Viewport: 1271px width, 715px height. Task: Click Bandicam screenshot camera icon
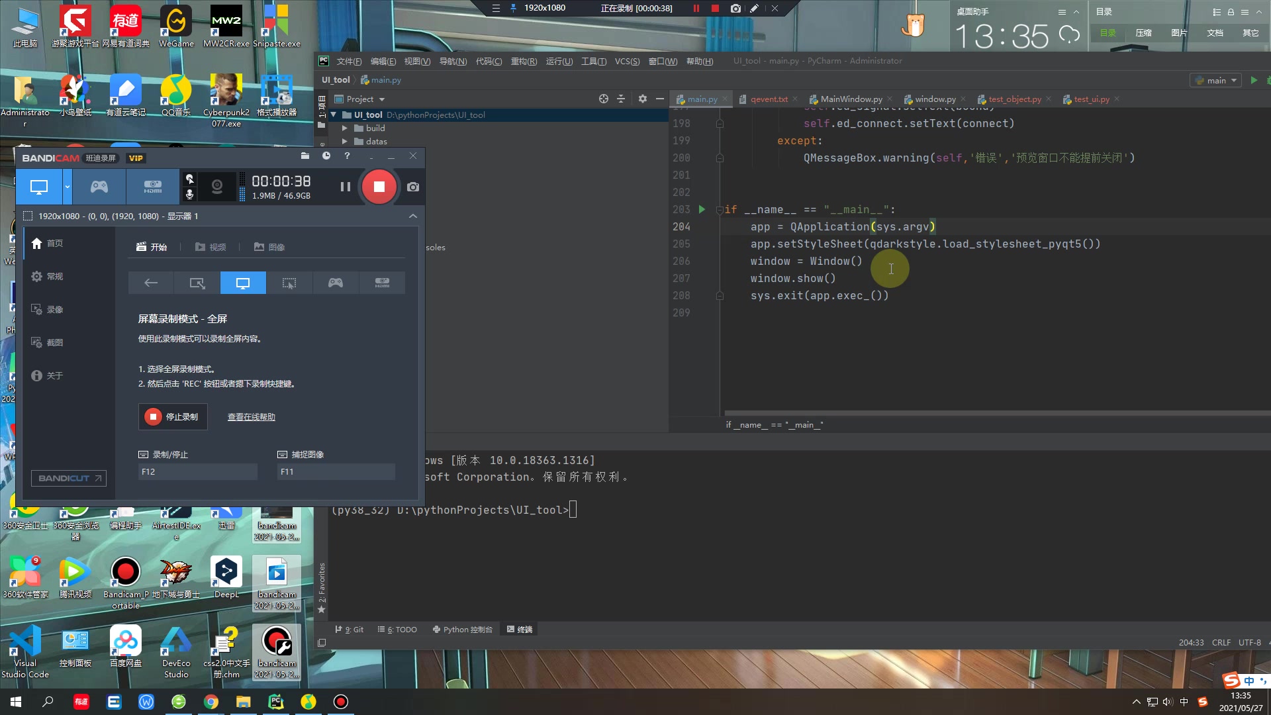coord(413,187)
